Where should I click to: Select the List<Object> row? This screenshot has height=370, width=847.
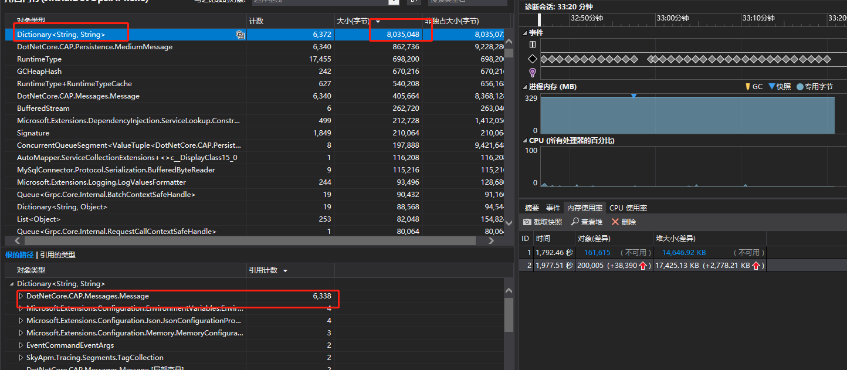pyautogui.click(x=255, y=219)
